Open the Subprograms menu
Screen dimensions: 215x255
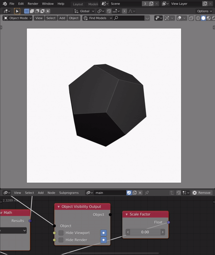point(69,193)
